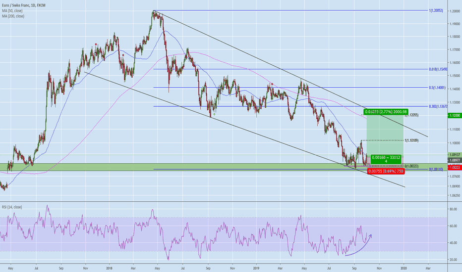Click the 60.00 RSI scale label
462x272 pixels.
(453, 226)
